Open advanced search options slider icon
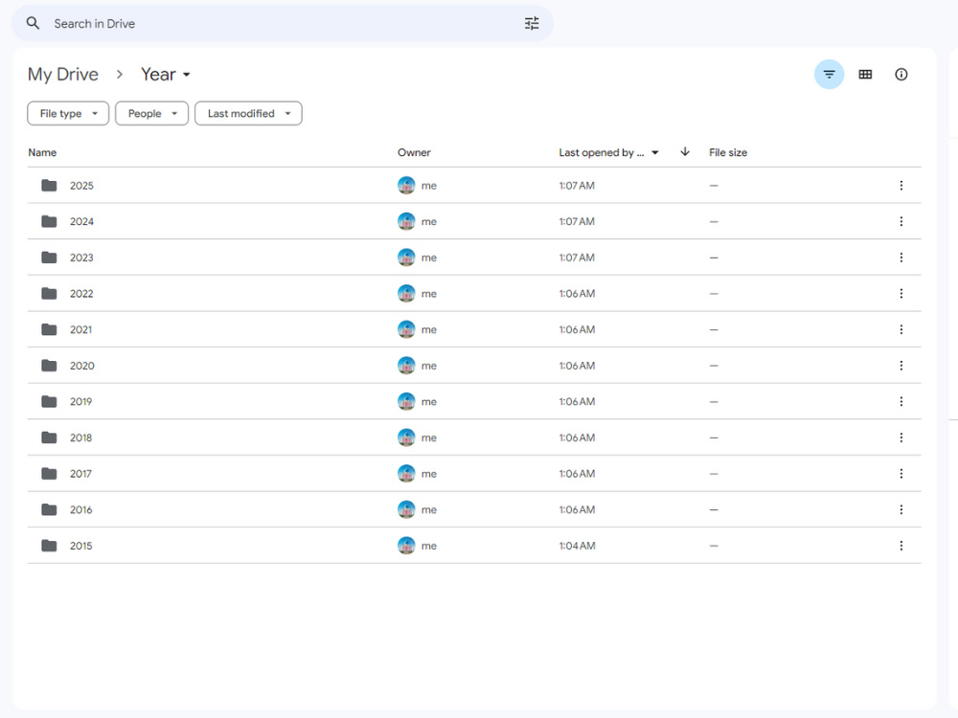The width and height of the screenshot is (958, 718). 532,23
